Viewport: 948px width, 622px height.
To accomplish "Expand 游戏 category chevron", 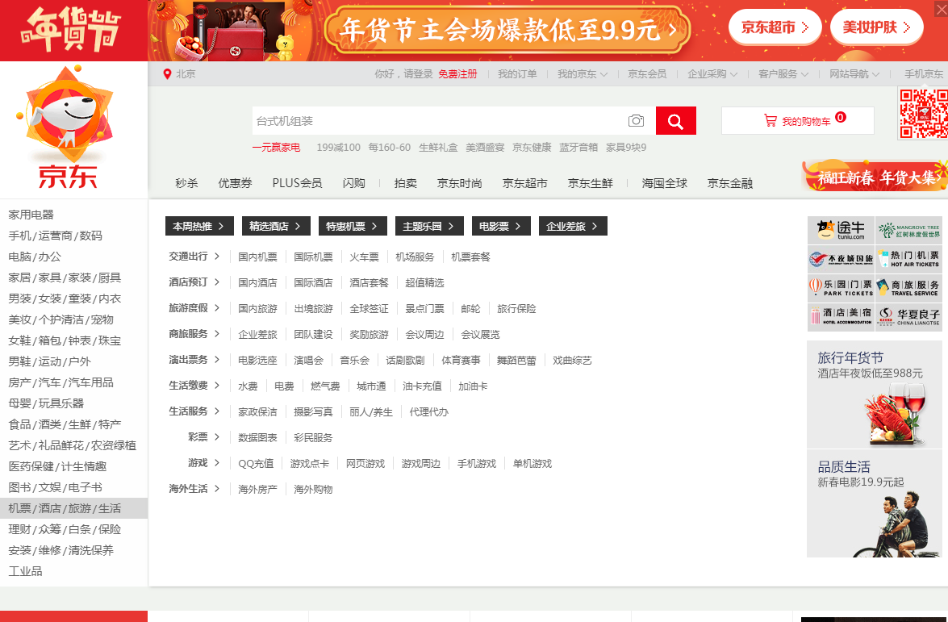I will [217, 463].
